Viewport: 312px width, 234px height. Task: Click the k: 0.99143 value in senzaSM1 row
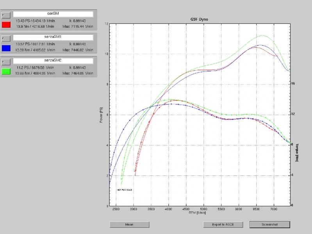(x=78, y=44)
